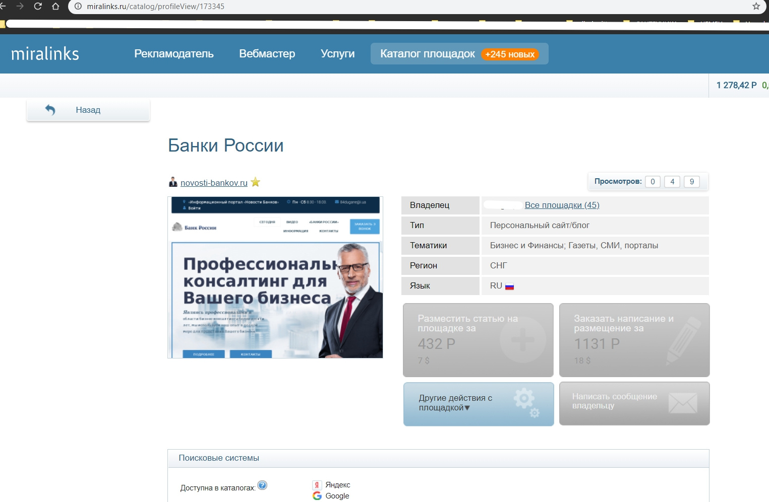Image resolution: width=769 pixels, height=502 pixels.
Task: Go back with the Назад button
Action: 88,110
